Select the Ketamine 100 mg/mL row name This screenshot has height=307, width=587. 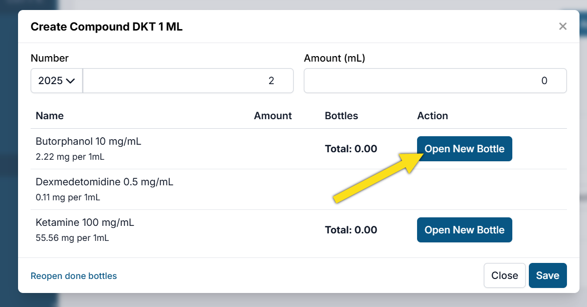click(85, 222)
